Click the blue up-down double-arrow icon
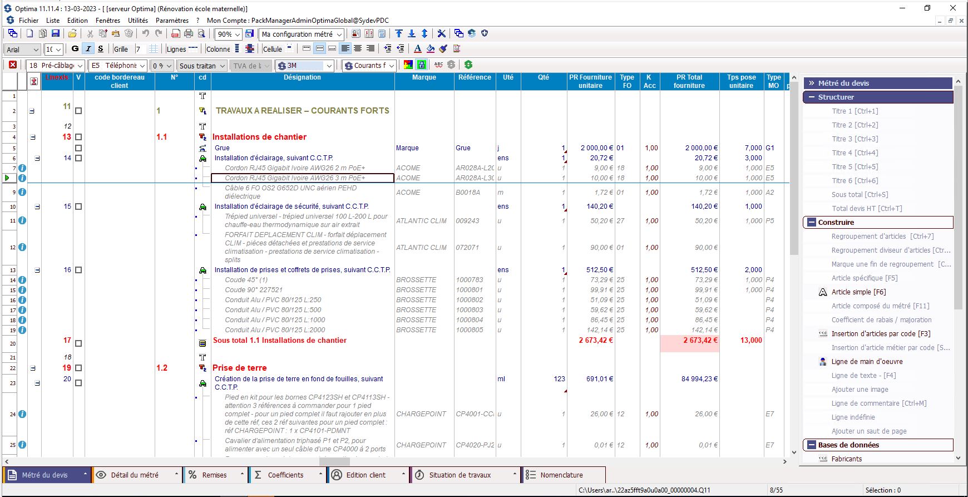 coord(424,34)
